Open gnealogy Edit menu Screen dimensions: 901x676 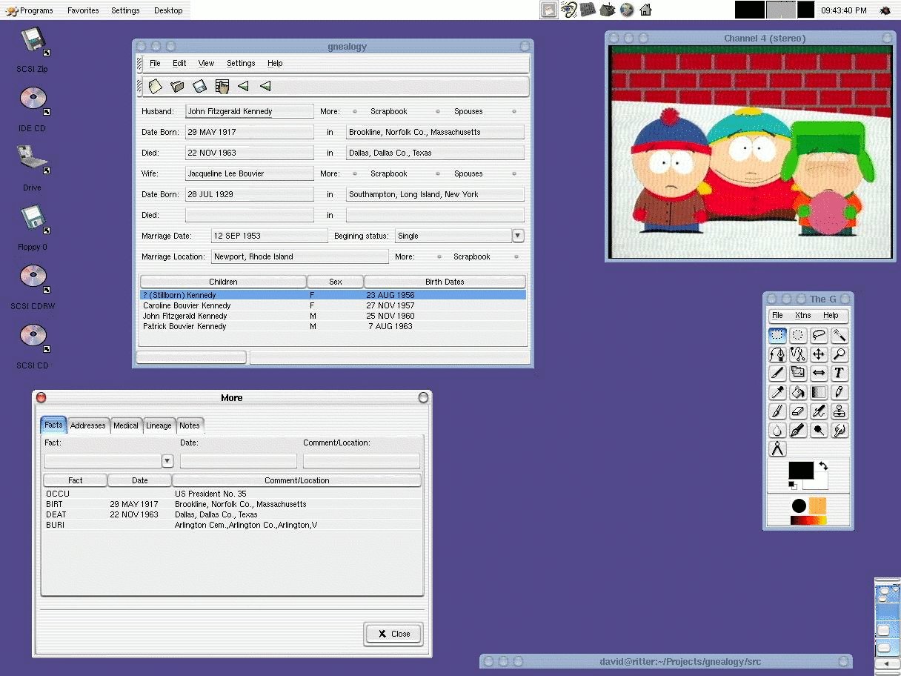[x=179, y=63]
